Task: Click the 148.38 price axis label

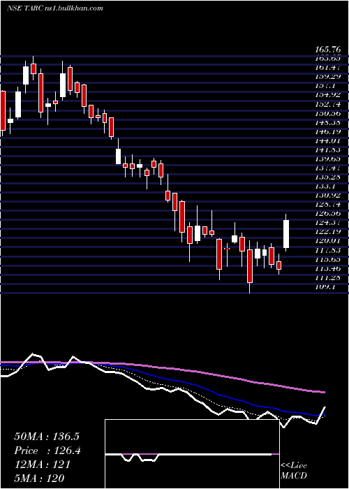Action: [x=328, y=122]
